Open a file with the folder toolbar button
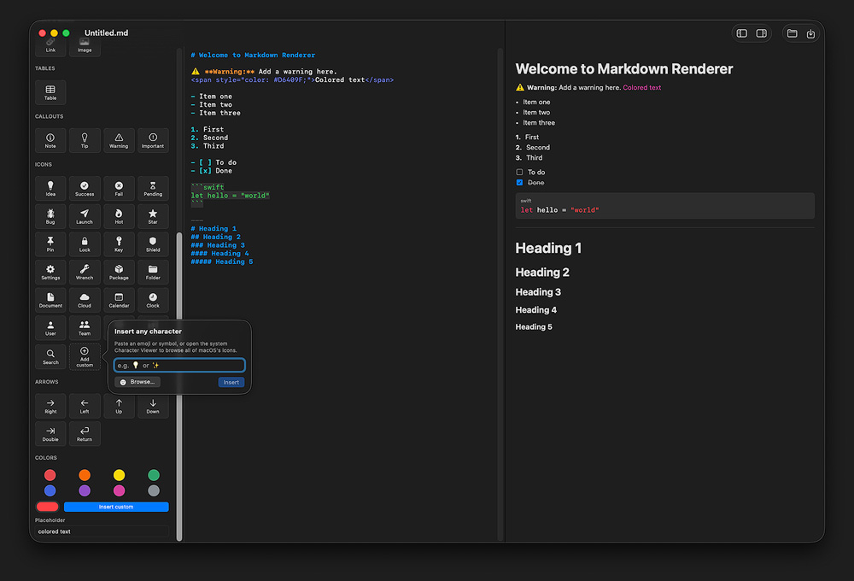This screenshot has height=581, width=854. [792, 33]
